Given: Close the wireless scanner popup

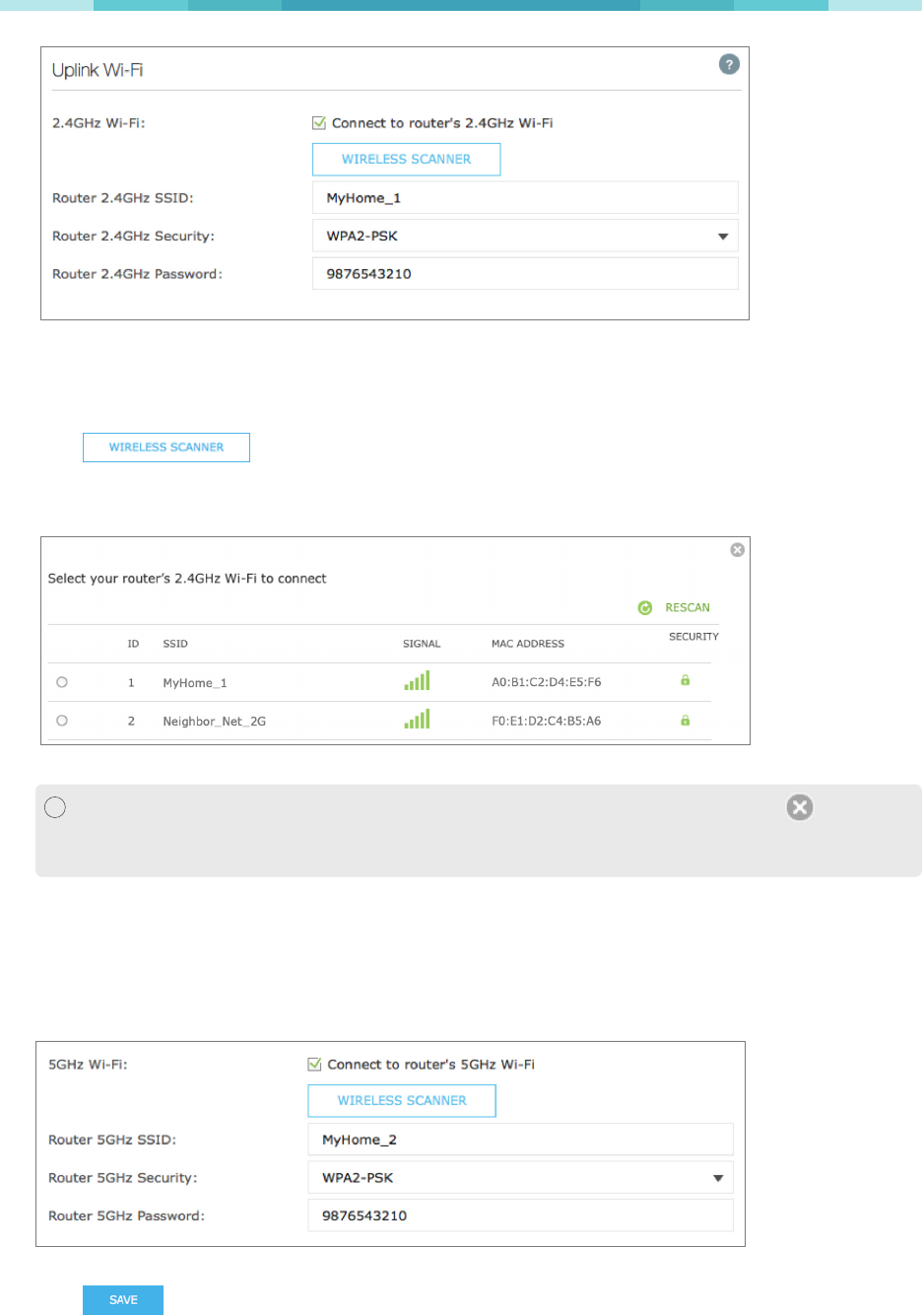Looking at the screenshot, I should point(737,550).
